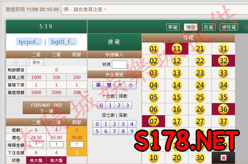Pick number ball 21

200,49
